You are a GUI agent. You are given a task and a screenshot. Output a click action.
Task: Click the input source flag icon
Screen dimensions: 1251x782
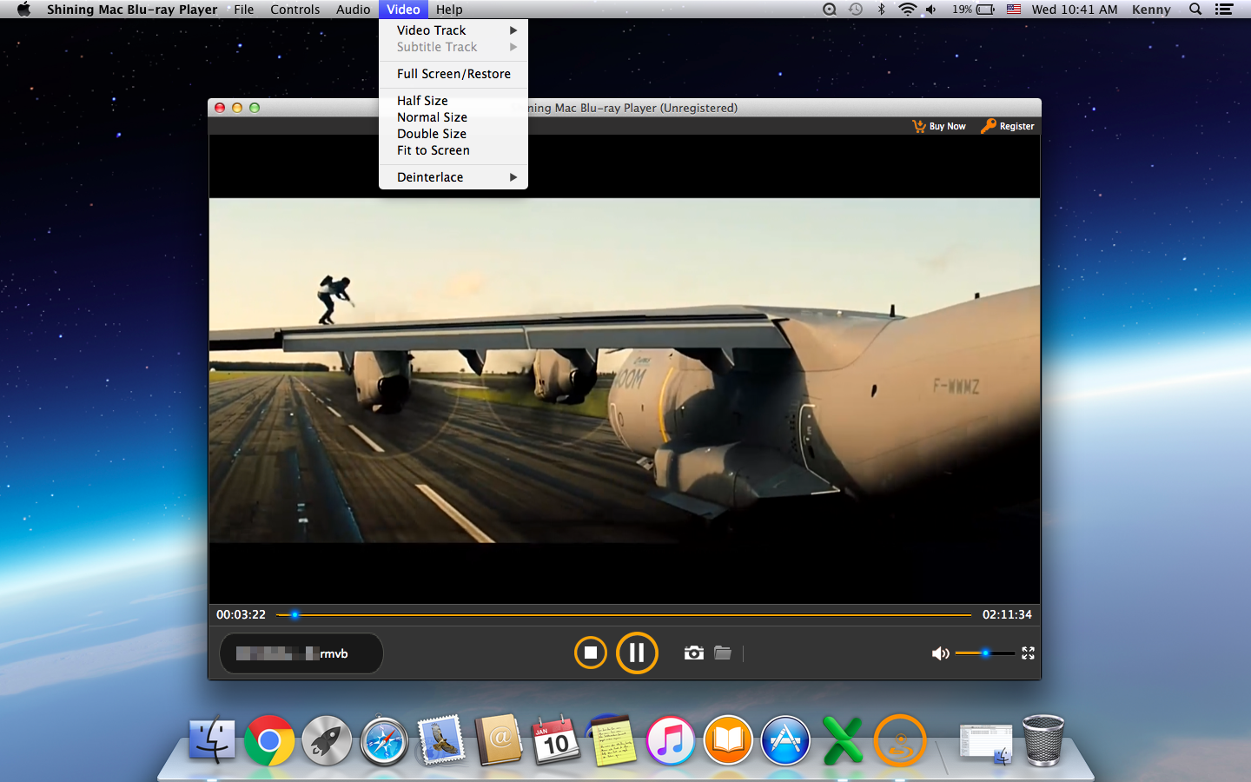[1013, 10]
